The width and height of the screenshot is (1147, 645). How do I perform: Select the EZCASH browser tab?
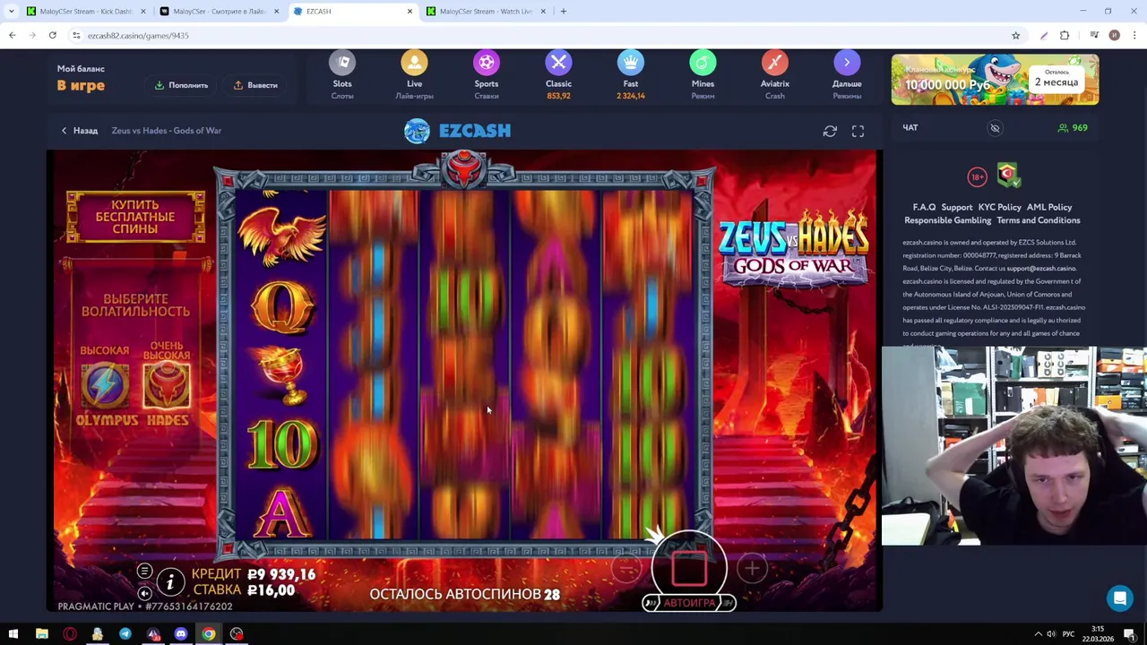(x=352, y=12)
